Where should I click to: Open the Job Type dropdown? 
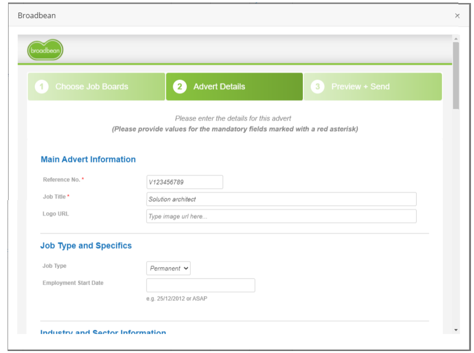[x=168, y=268]
